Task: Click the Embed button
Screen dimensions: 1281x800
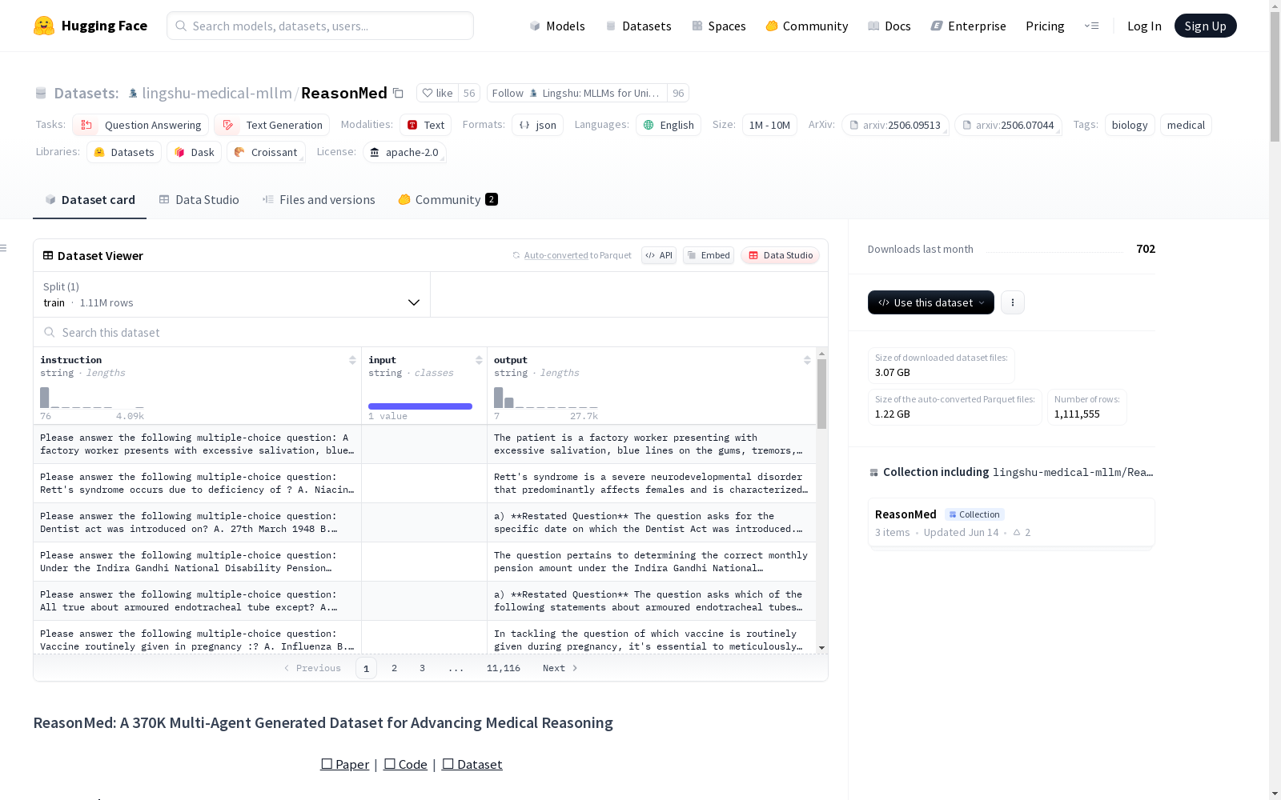Action: pyautogui.click(x=709, y=255)
